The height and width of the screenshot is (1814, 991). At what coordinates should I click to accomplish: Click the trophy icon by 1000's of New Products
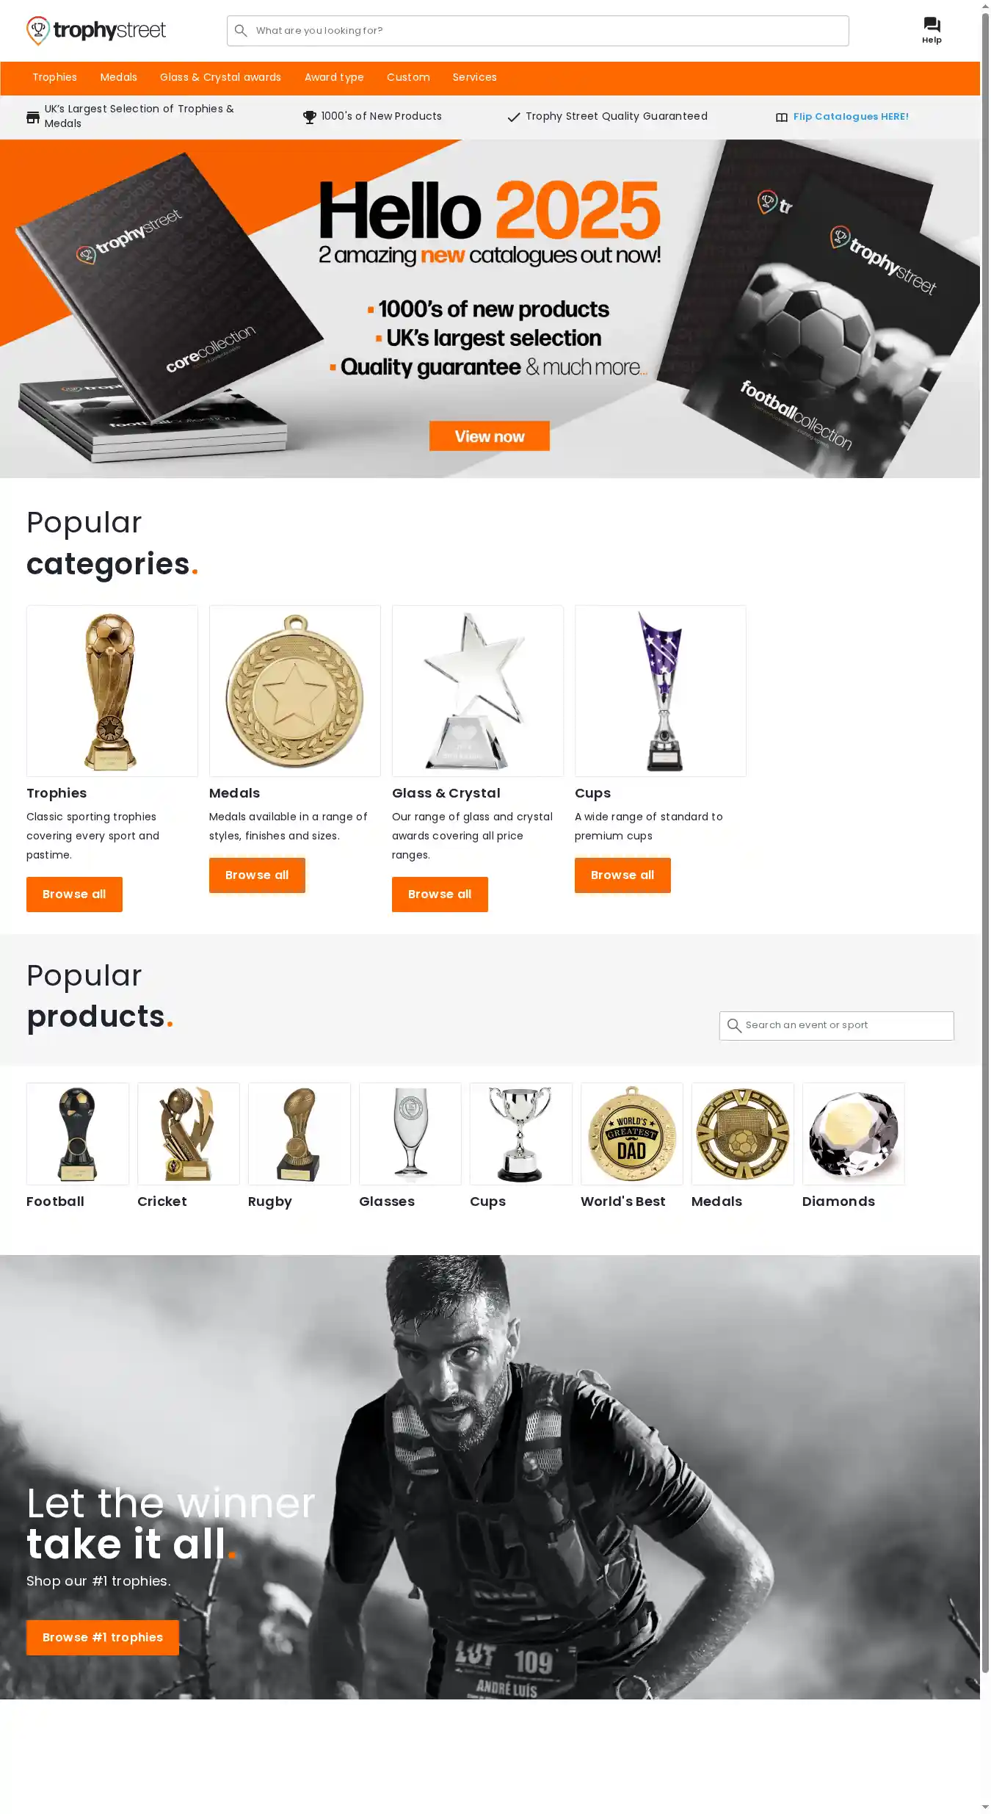point(310,117)
